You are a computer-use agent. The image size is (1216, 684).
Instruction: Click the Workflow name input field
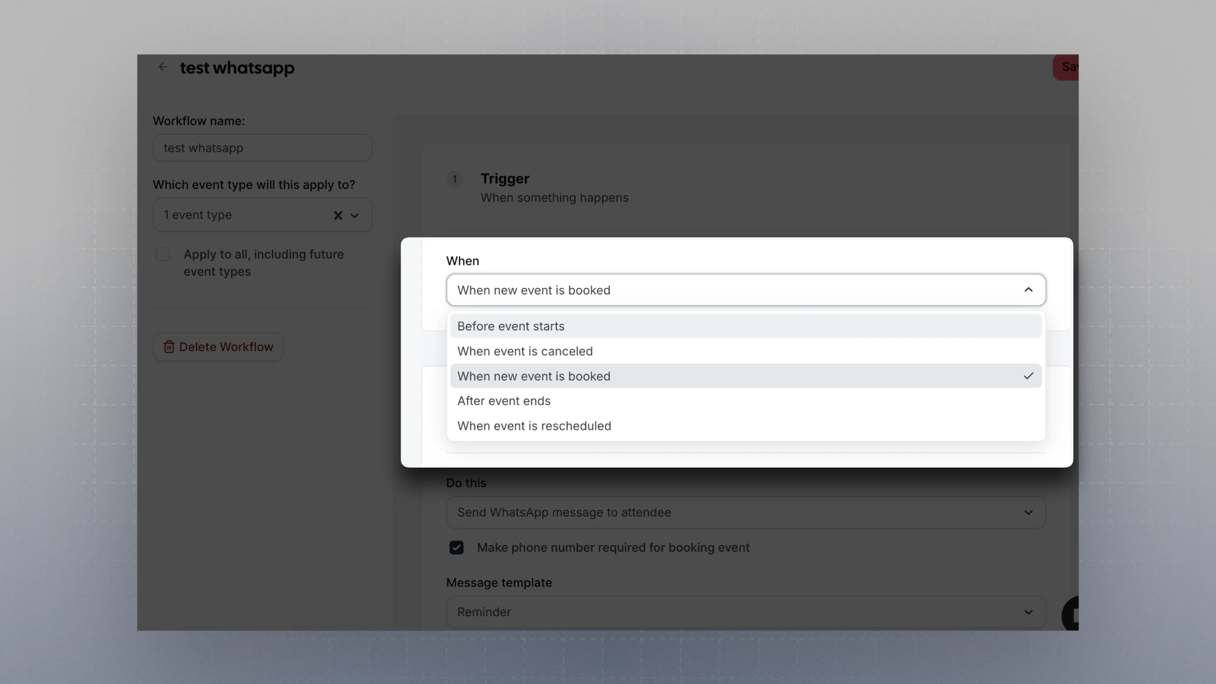click(262, 148)
